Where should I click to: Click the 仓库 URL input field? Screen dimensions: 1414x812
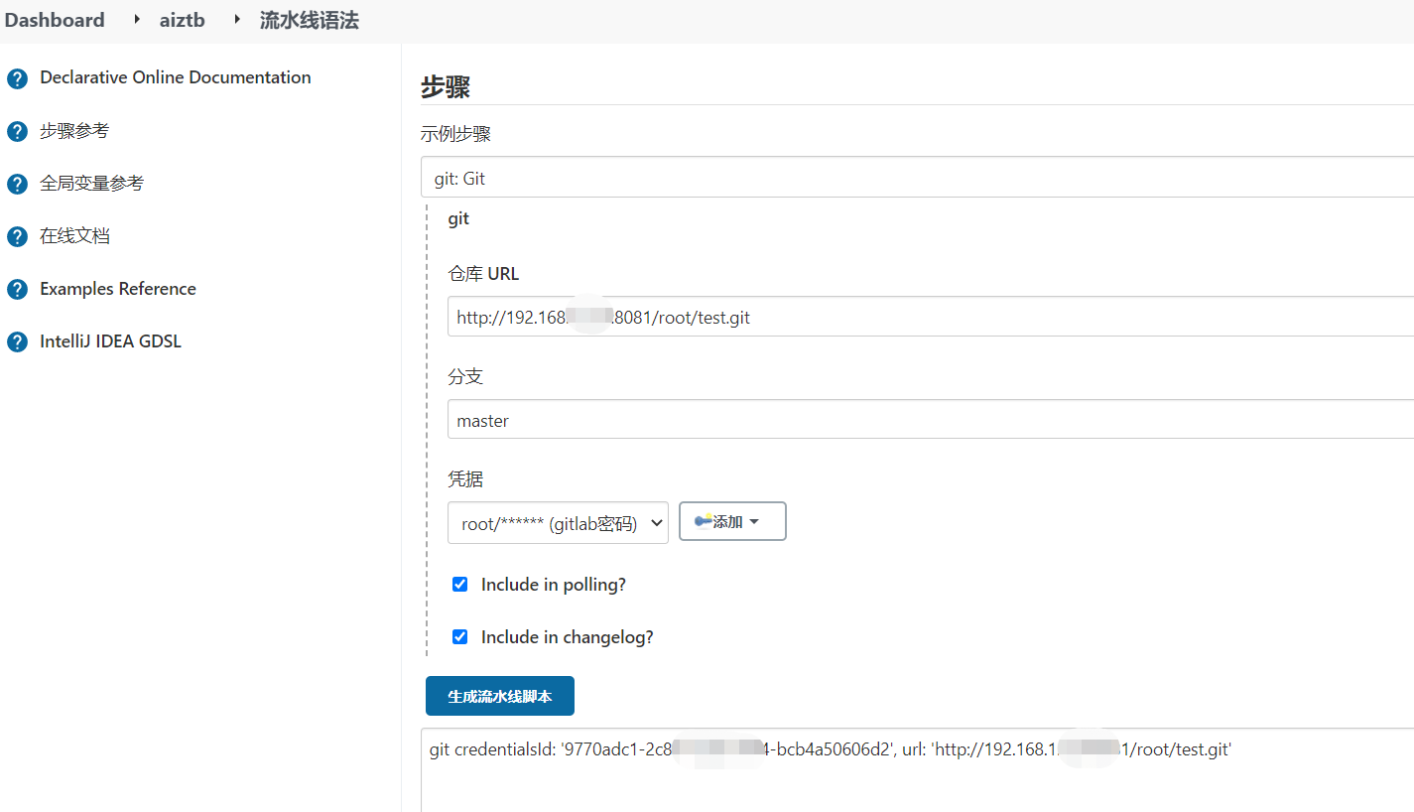(x=931, y=317)
